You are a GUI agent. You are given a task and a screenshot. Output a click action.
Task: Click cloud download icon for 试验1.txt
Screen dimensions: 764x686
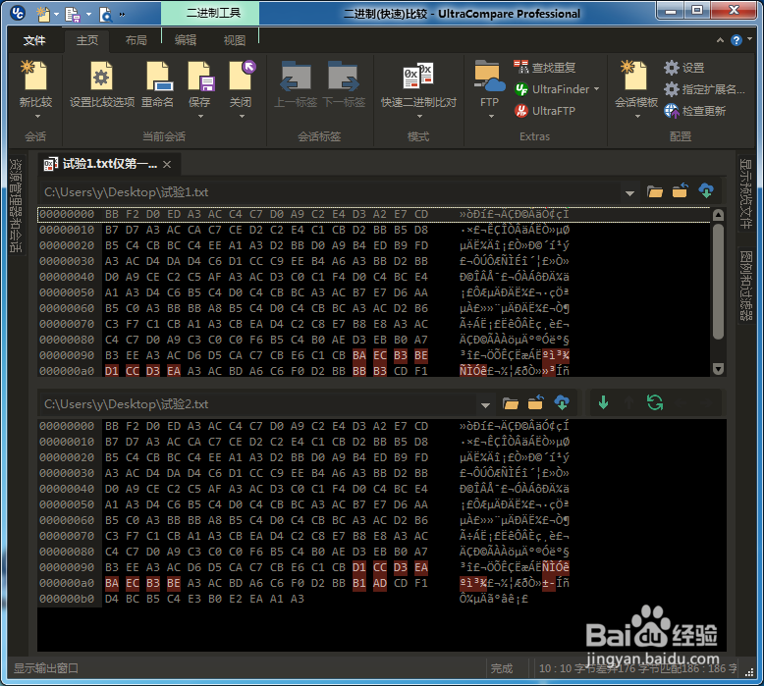(706, 190)
